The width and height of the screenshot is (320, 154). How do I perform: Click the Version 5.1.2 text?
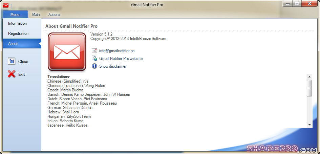tap(102, 34)
